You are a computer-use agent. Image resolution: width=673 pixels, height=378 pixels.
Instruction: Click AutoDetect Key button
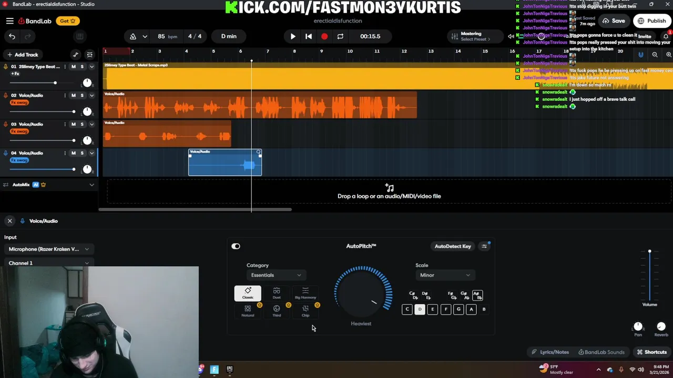(x=453, y=246)
